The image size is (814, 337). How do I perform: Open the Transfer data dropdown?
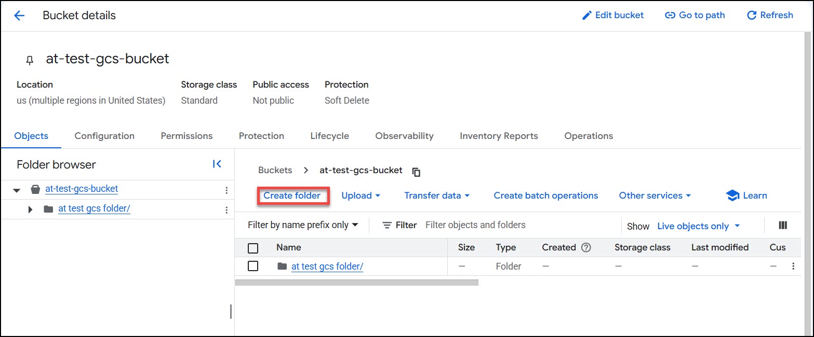pos(437,195)
